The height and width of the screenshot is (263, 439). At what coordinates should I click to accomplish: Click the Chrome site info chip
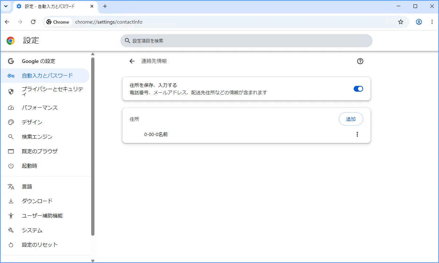tap(58, 22)
